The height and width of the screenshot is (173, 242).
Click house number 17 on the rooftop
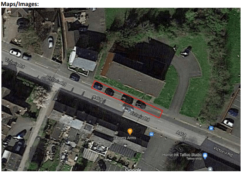point(83,113)
